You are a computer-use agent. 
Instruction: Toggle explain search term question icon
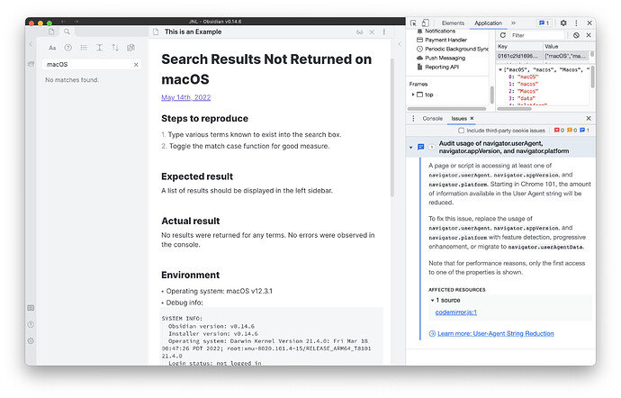point(68,48)
